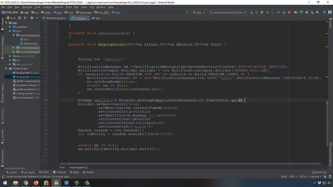Expand the res folder in project tree
Image resolution: width=333 pixels, height=187 pixels.
coord(10,60)
